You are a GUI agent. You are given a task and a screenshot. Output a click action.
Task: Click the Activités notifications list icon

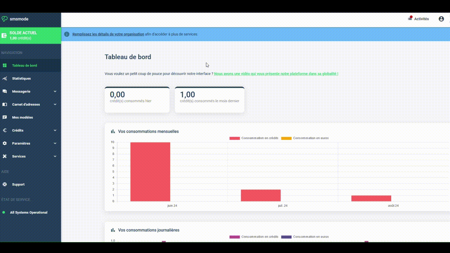click(410, 19)
